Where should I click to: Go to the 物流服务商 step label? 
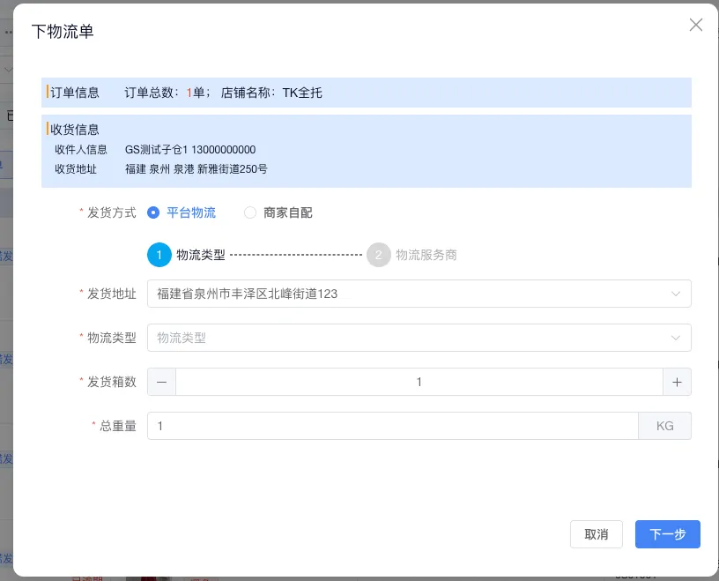coord(426,255)
